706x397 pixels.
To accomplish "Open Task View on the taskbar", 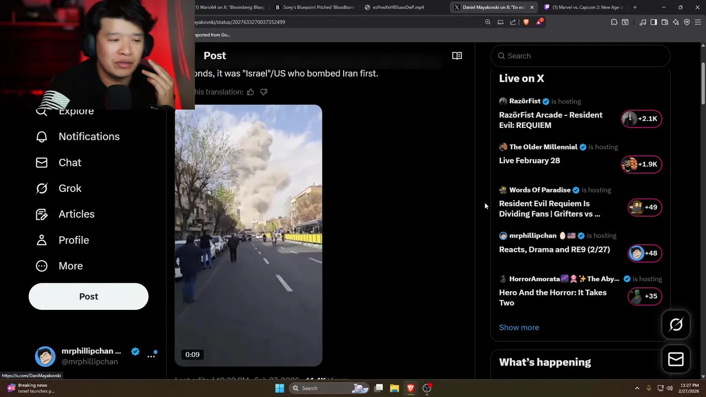I will [x=379, y=388].
